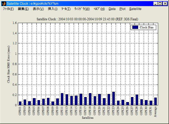Open the ファイル(F) menu
The width and height of the screenshot is (169, 124).
[x=8, y=9]
